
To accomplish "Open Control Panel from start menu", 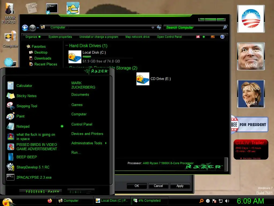I will point(82,124).
